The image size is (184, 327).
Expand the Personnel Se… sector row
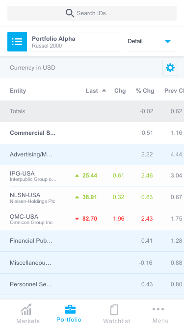[x=92, y=284]
